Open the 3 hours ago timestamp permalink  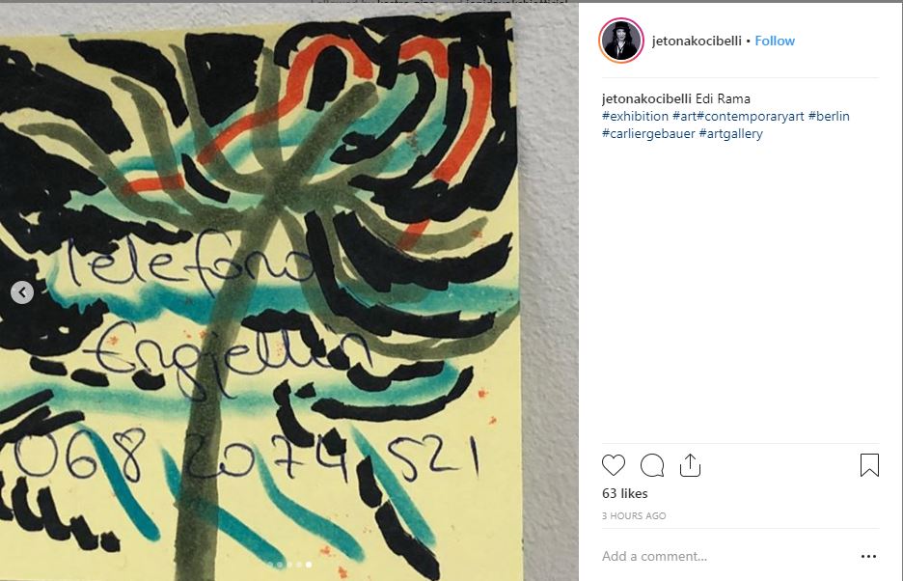click(x=634, y=516)
